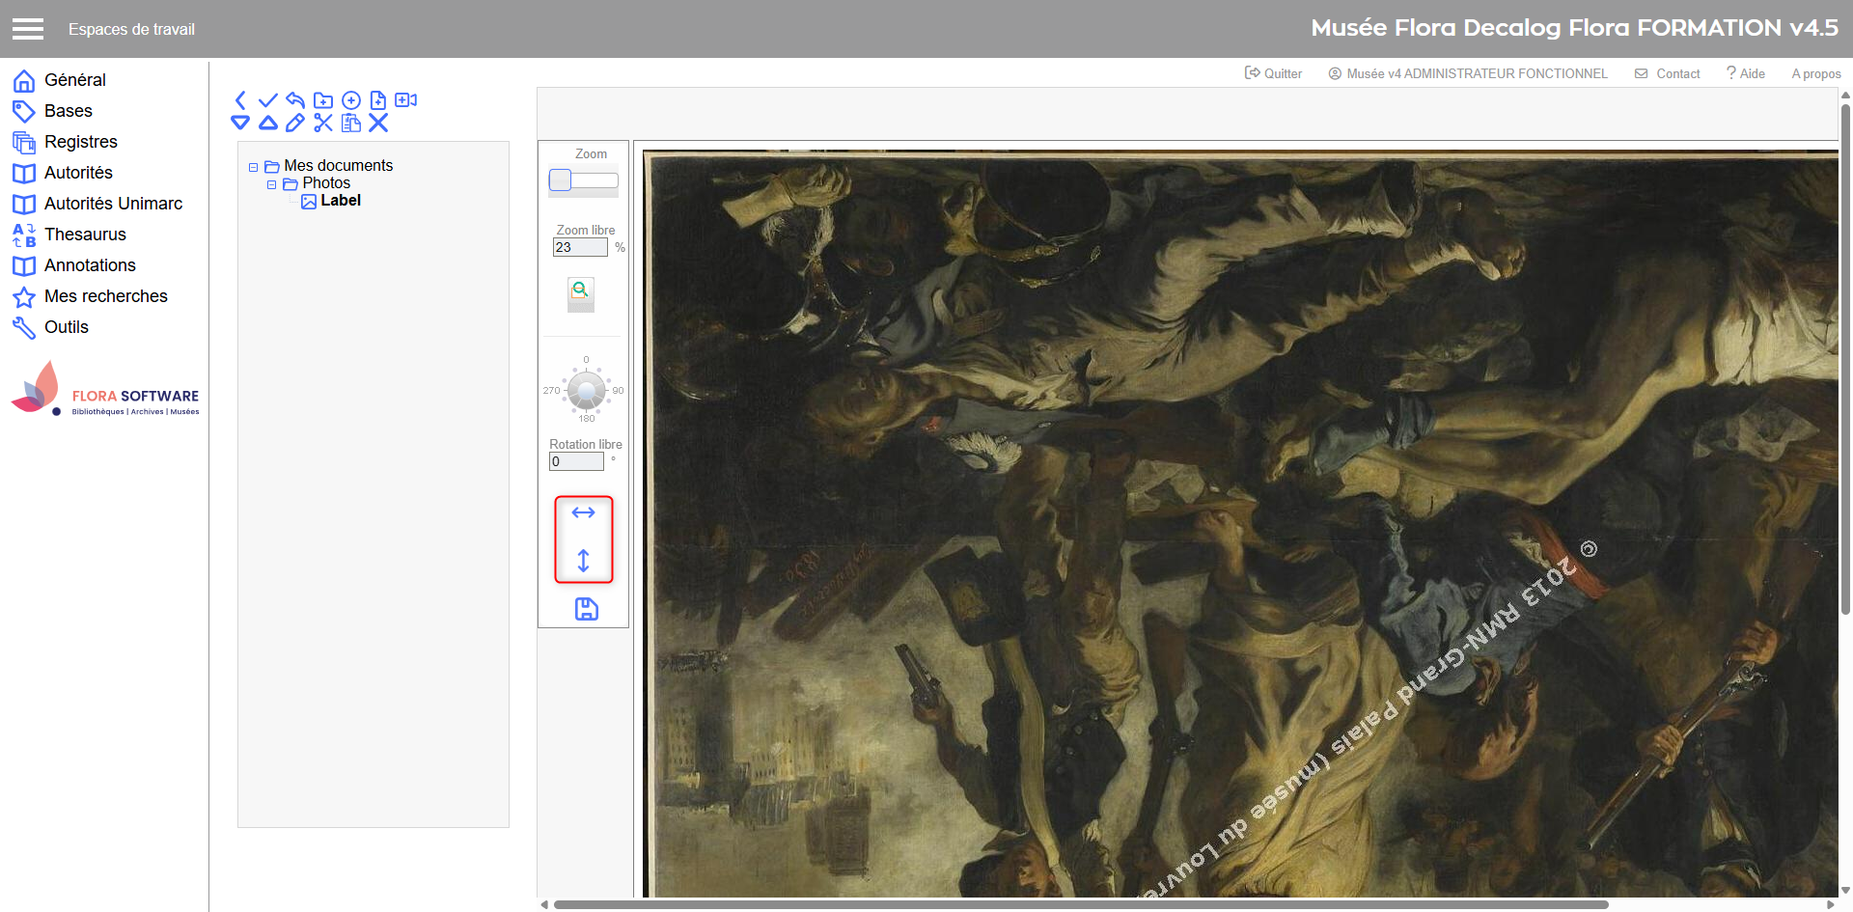
Task: Click the undo arrow icon
Action: 295,100
